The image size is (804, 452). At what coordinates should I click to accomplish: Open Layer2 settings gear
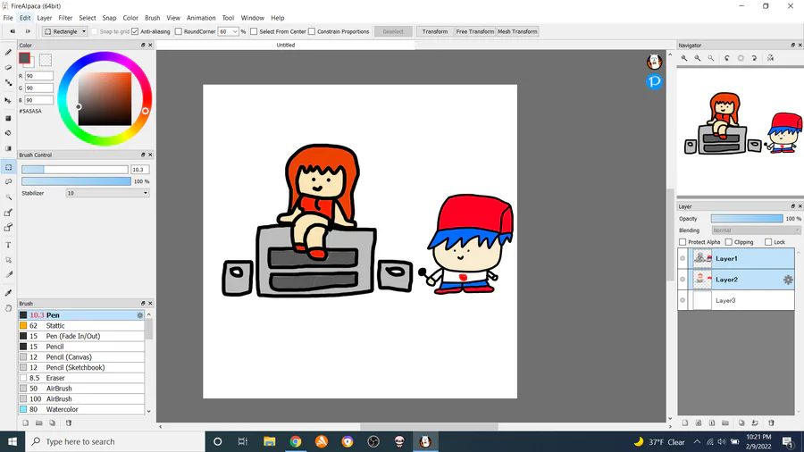point(788,280)
